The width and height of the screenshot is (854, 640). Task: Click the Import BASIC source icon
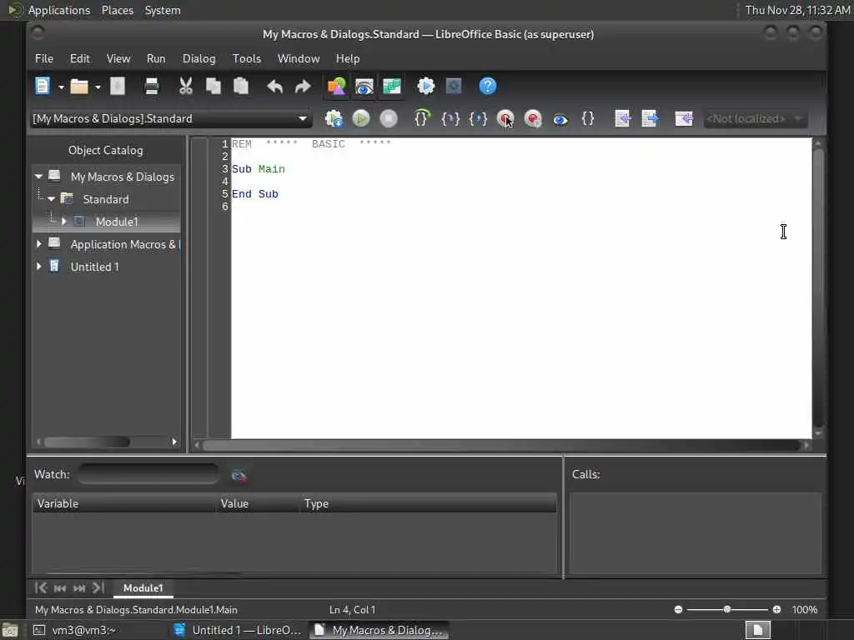tap(622, 118)
